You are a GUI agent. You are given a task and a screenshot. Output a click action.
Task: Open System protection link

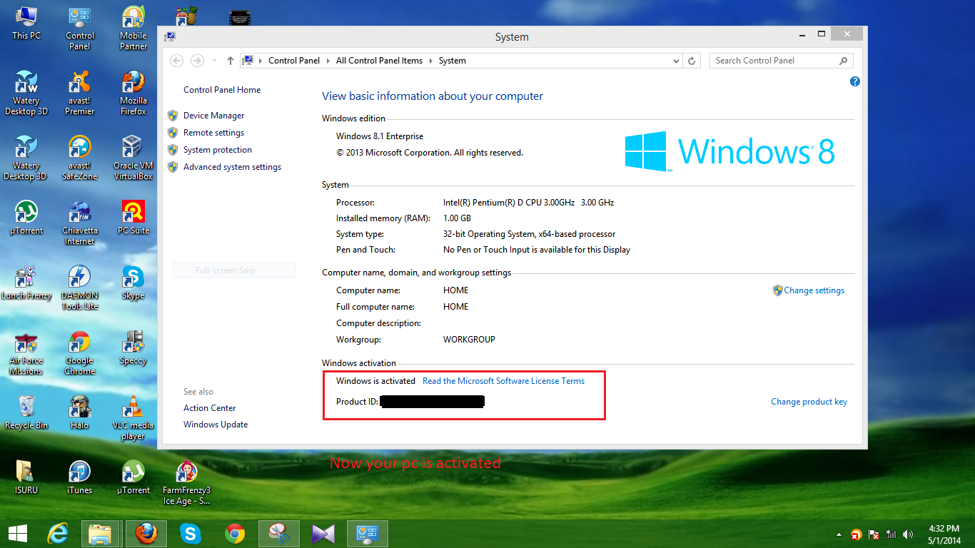218,150
